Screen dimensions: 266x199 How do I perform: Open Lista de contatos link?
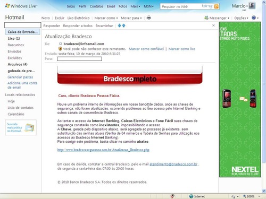click(x=21, y=108)
